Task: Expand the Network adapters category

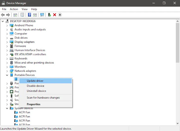Action: [x=7, y=71]
